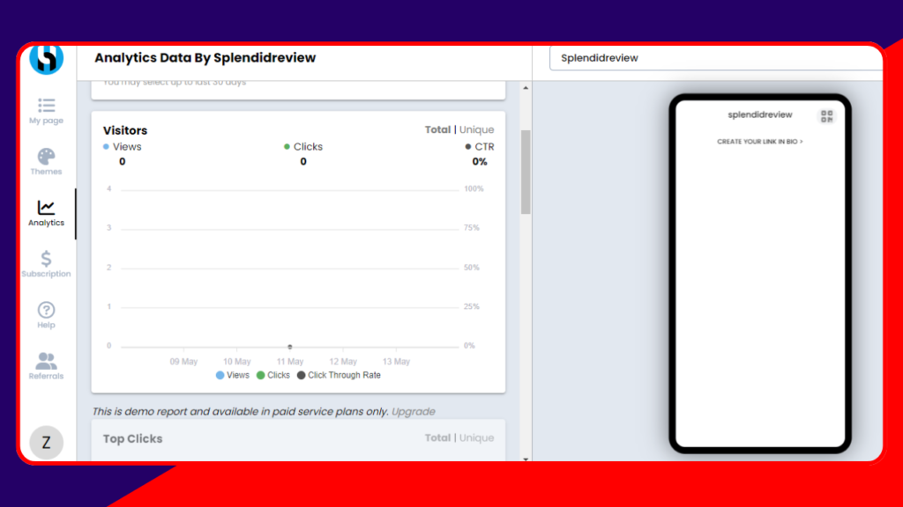Switch Visitors to Unique
The image size is (903, 507).
coord(476,130)
